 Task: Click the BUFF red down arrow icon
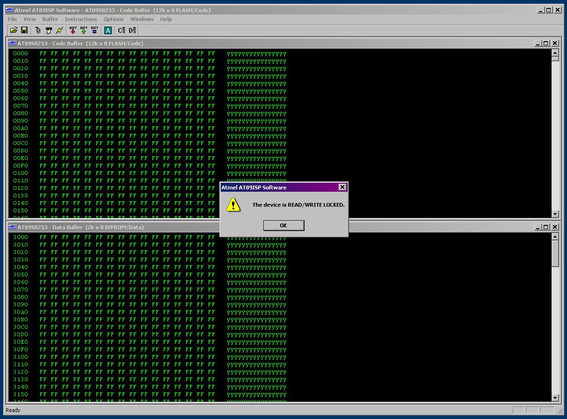point(73,30)
